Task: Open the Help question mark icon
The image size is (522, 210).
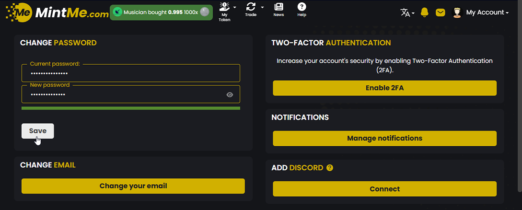Action: tap(302, 7)
